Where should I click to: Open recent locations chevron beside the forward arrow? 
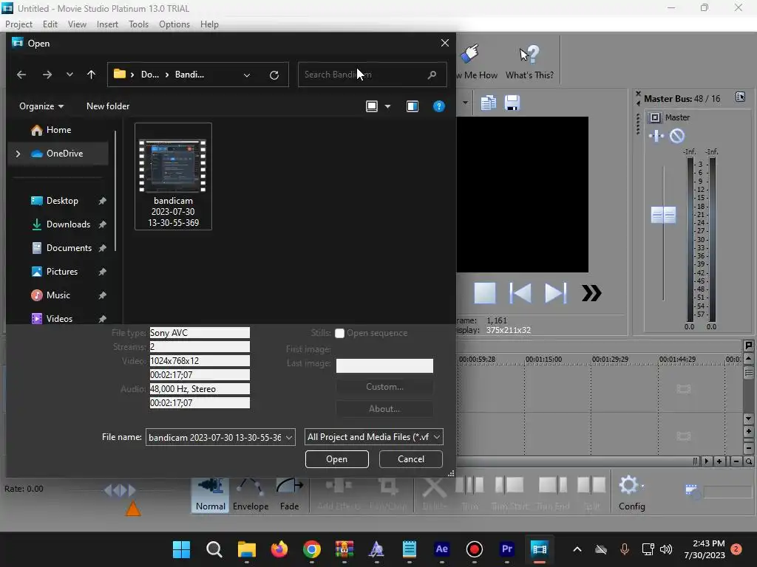tap(69, 75)
